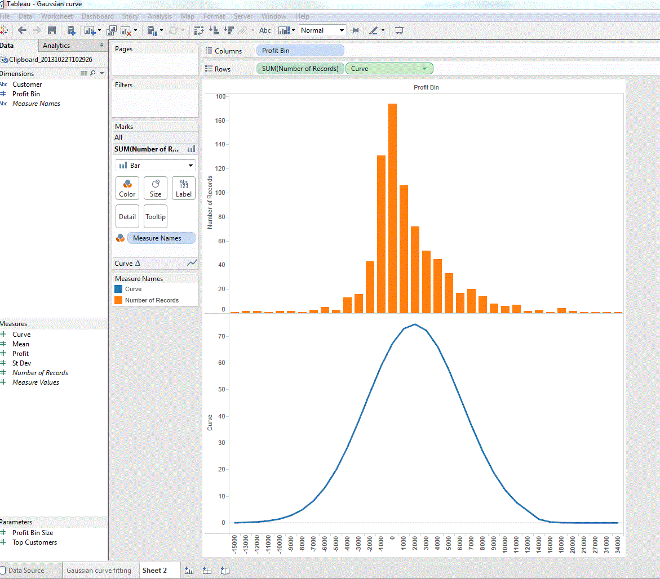The image size is (660, 579).
Task: Open the Analysis menu
Action: click(x=160, y=16)
